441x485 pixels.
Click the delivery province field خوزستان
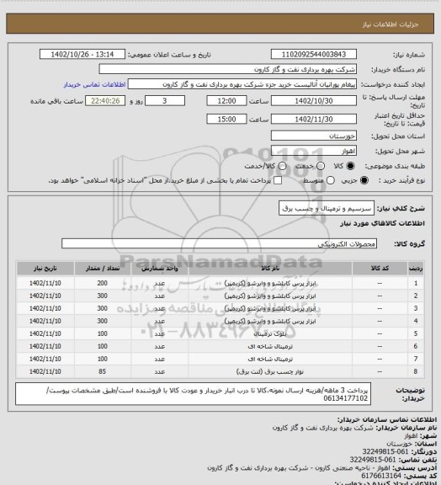(314, 136)
